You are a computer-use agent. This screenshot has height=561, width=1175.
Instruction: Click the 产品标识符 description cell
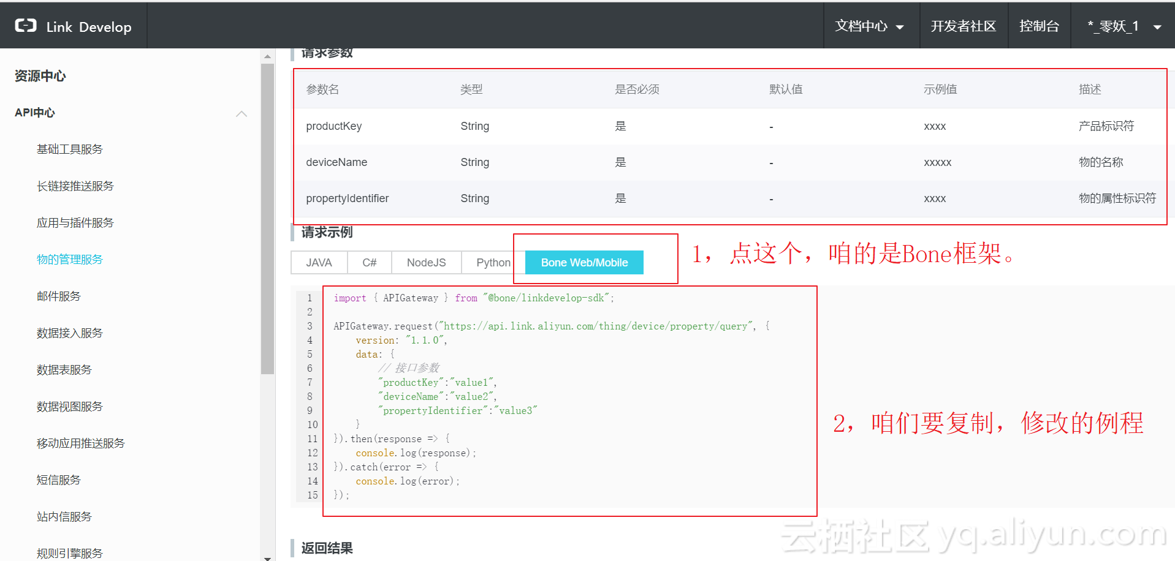[1106, 126]
